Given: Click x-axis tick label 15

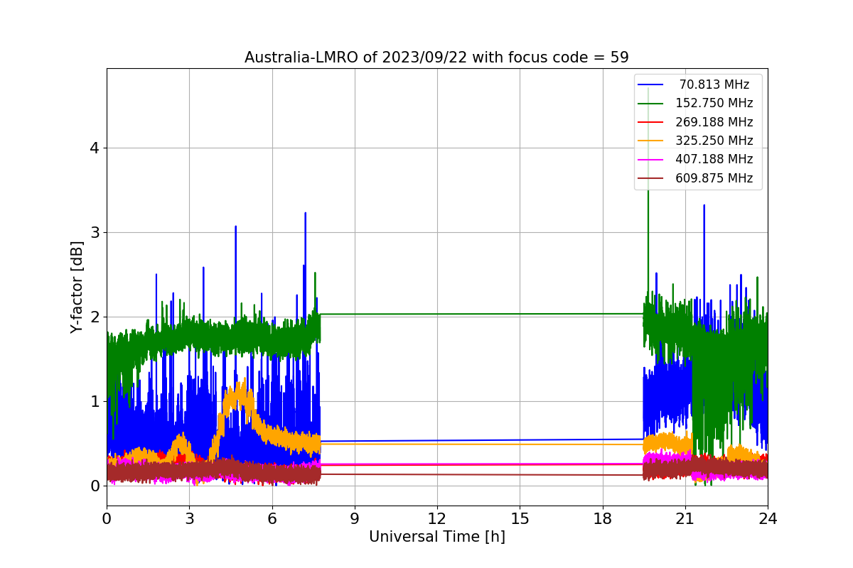Looking at the screenshot, I should coord(520,518).
